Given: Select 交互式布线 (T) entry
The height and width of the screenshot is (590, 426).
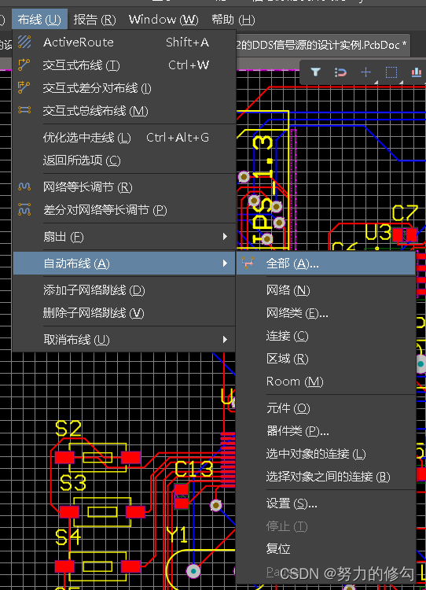Looking at the screenshot, I should pos(124,65).
